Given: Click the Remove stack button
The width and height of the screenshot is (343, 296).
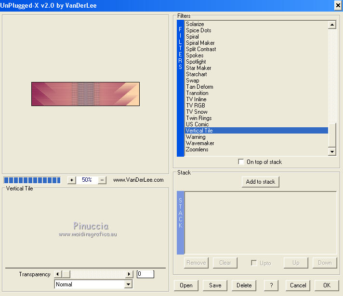Looking at the screenshot, I should [196, 263].
